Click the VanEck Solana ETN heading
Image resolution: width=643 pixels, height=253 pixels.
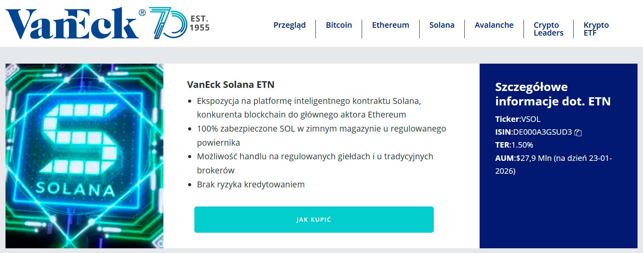[230, 84]
